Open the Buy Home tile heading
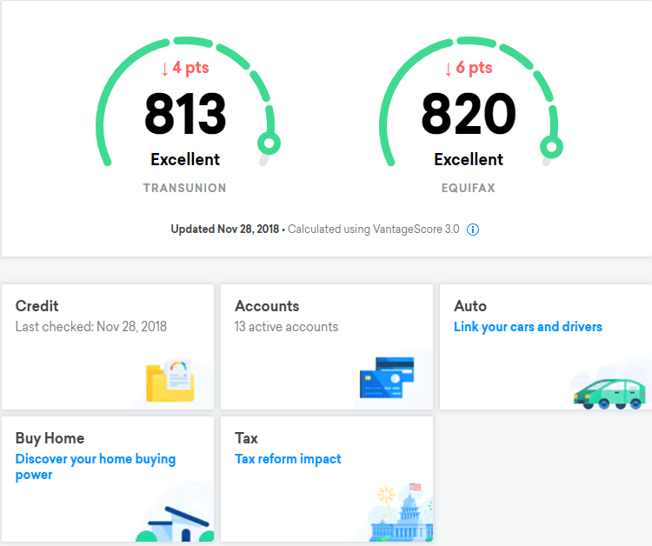 (50, 438)
